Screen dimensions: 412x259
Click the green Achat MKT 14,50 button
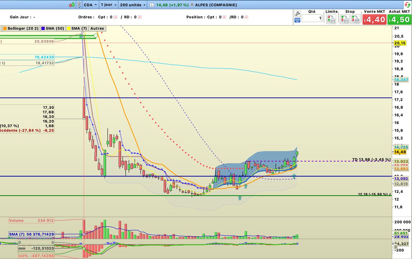coord(399,19)
